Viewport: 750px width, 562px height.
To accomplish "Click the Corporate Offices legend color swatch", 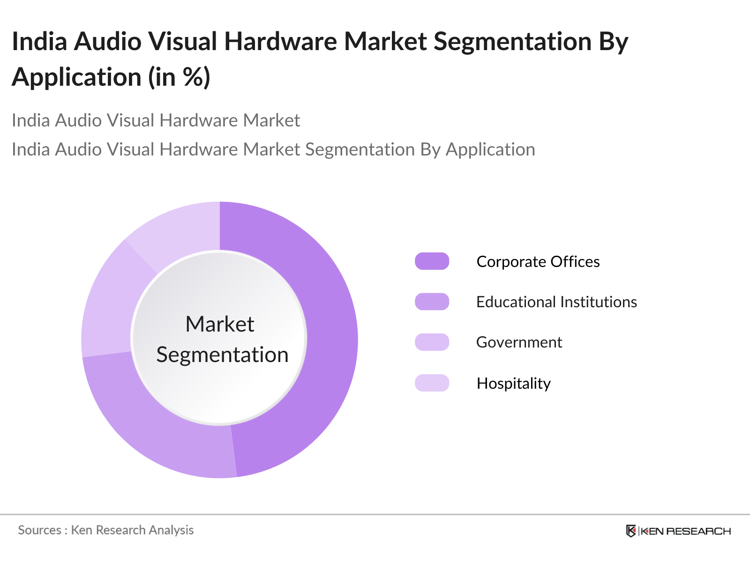I will pos(432,261).
